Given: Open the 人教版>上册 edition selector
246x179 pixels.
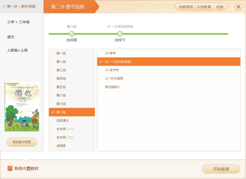Looking at the screenshot, I should click(17, 50).
